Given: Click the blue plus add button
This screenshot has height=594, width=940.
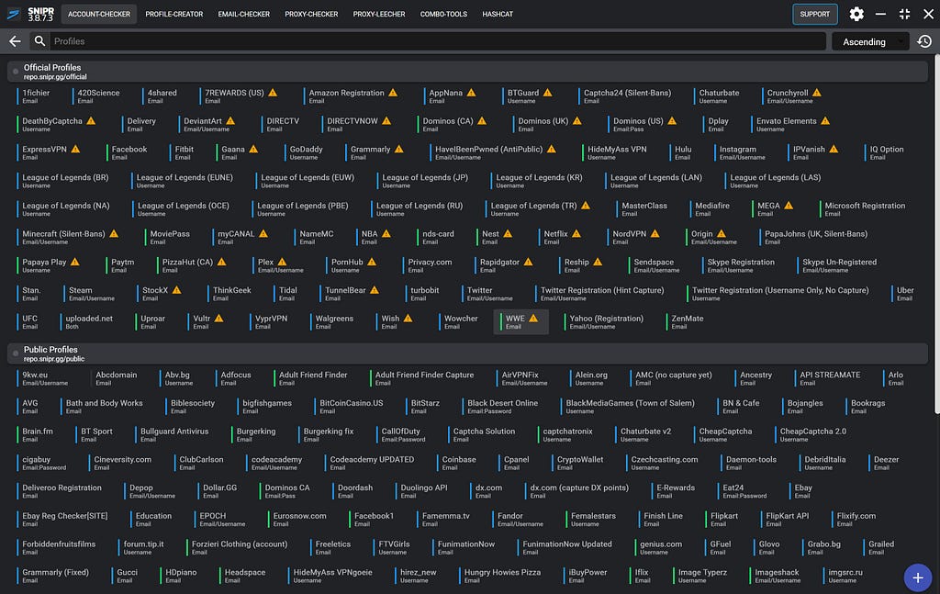Looking at the screenshot, I should pos(917,577).
